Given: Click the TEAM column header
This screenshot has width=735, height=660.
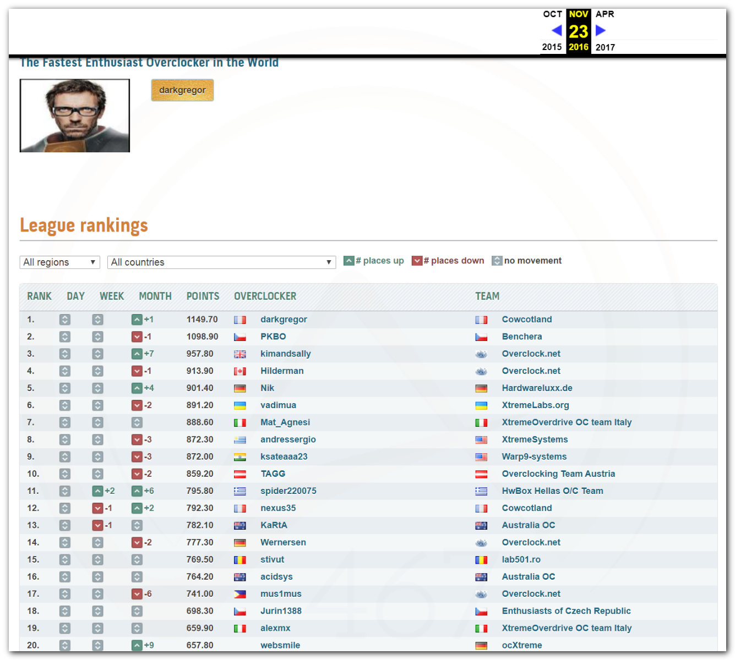Looking at the screenshot, I should [x=487, y=296].
